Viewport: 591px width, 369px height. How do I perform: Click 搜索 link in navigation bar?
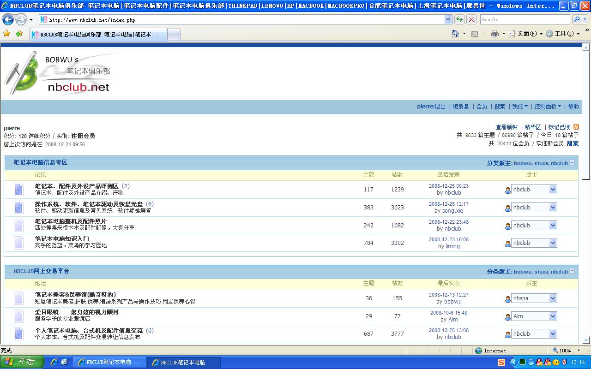coord(500,107)
